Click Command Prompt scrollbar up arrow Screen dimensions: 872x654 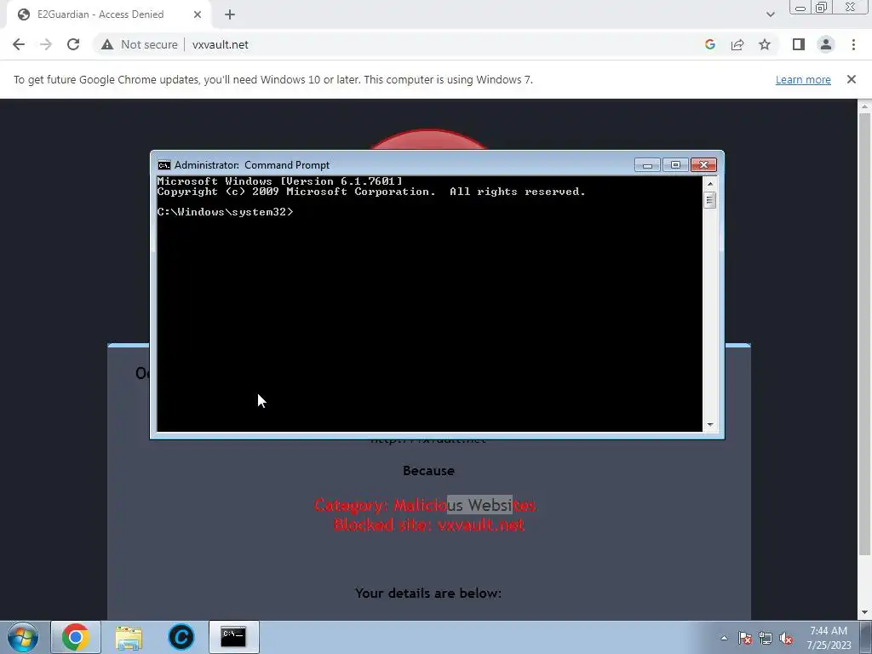click(x=709, y=184)
